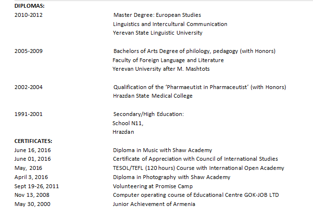Click the 'TESOL/TEFL (120 hours)' course line
This screenshot has width=313, height=218.
198,168
